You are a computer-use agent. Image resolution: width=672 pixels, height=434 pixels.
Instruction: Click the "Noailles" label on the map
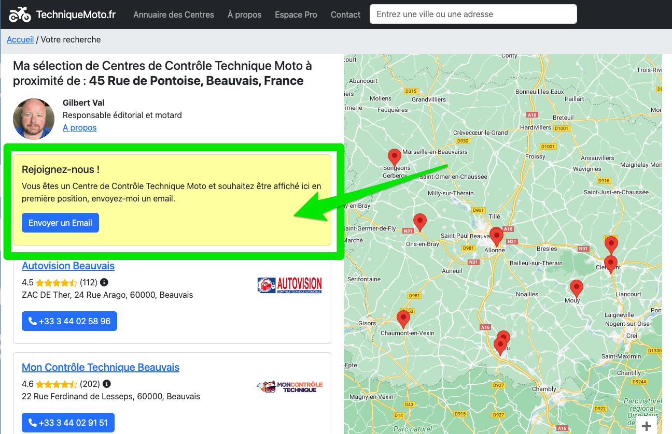click(x=527, y=294)
